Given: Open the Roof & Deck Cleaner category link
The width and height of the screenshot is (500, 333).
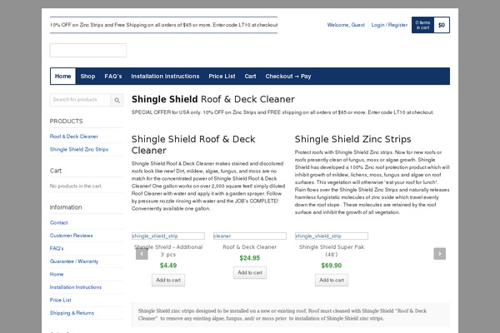Looking at the screenshot, I should tap(74, 137).
